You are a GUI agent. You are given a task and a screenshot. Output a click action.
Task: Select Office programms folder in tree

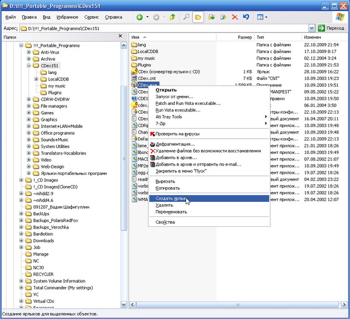(58, 133)
